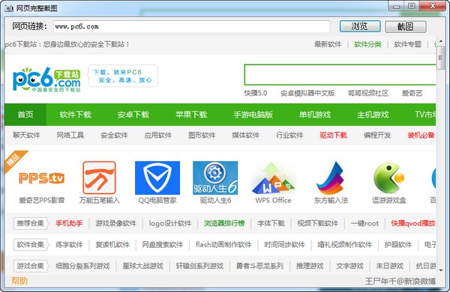This screenshot has height=292, width=450.
Task: Click the 安卓模拟器中文版 hot search link
Action: click(x=307, y=93)
